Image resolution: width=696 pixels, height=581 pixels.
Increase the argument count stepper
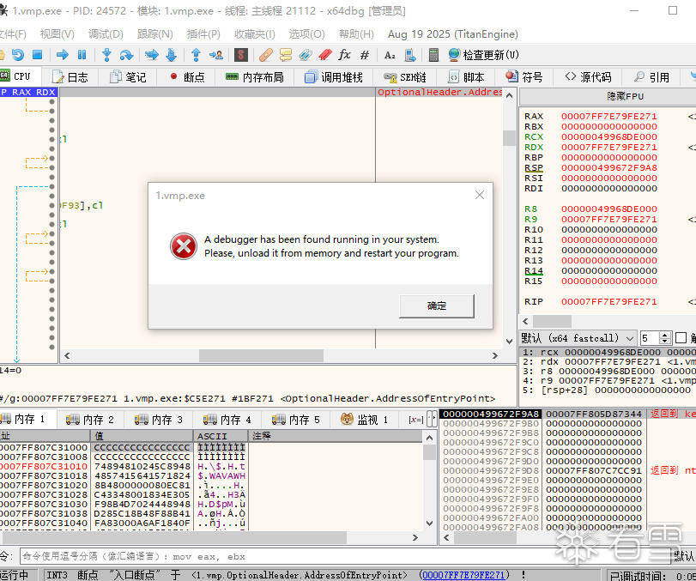point(664,335)
